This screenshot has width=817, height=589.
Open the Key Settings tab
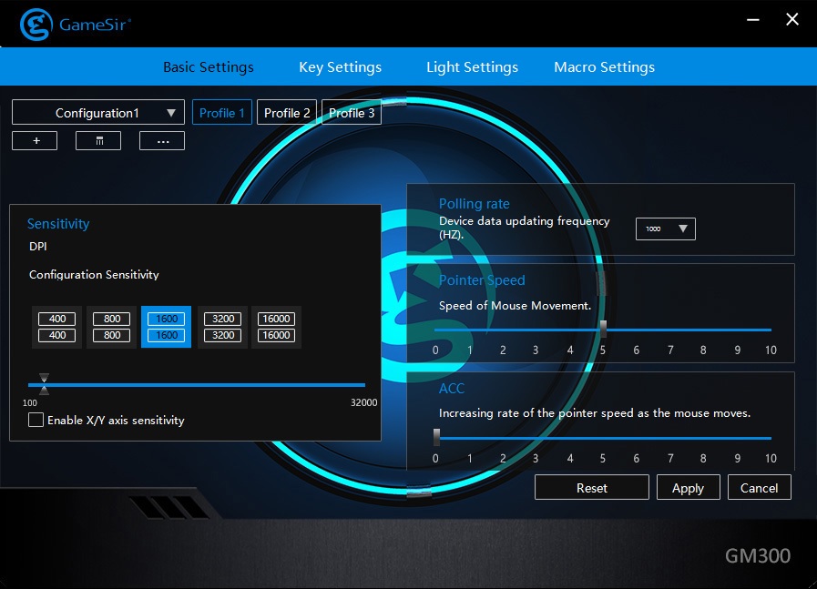340,67
